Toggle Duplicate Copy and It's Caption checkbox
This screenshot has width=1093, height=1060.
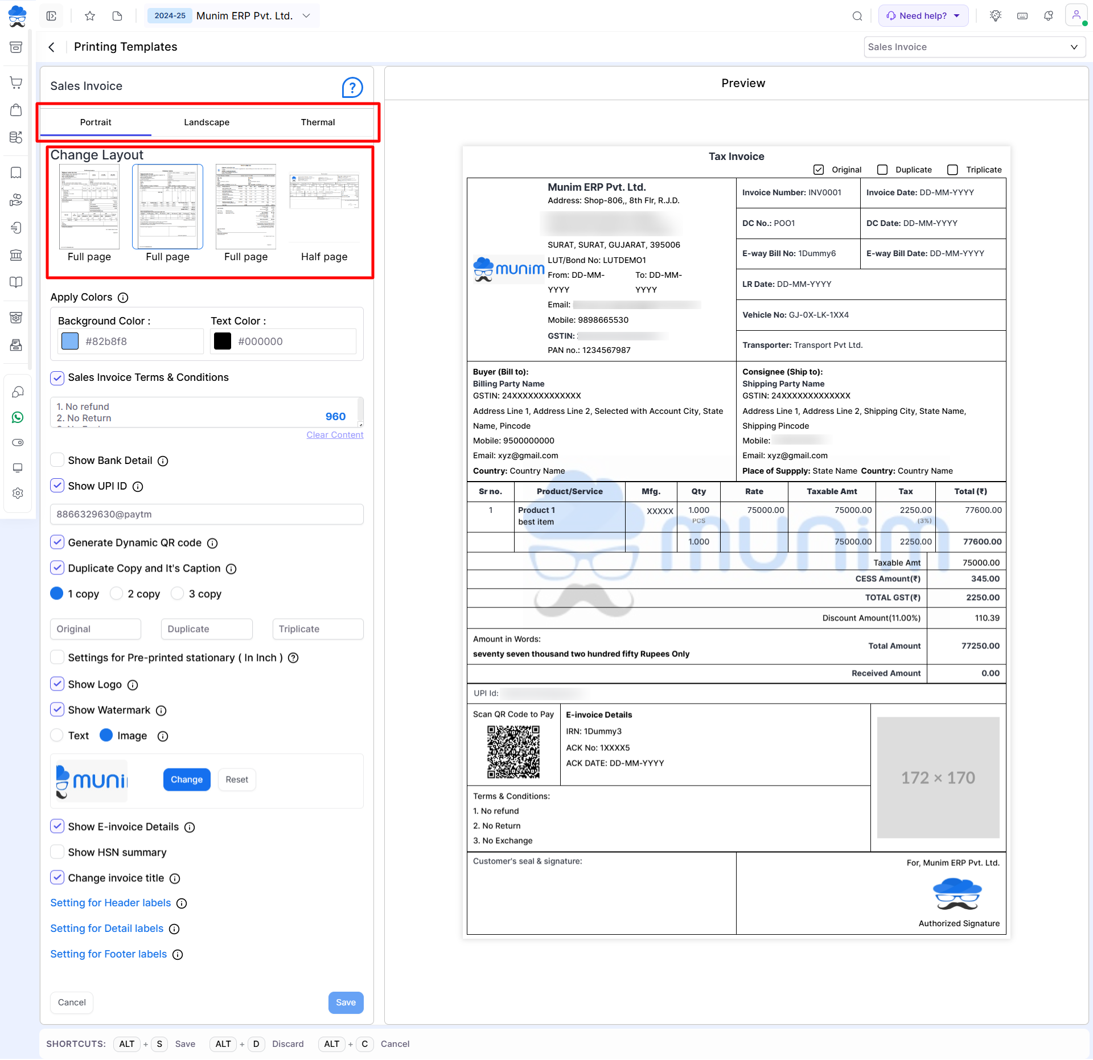57,568
